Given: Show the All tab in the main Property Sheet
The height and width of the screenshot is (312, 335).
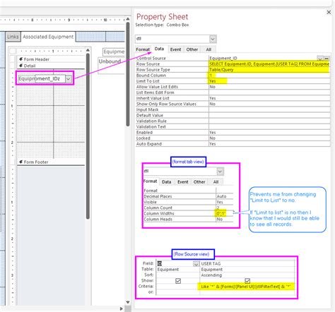Looking at the screenshot, I should (x=208, y=49).
